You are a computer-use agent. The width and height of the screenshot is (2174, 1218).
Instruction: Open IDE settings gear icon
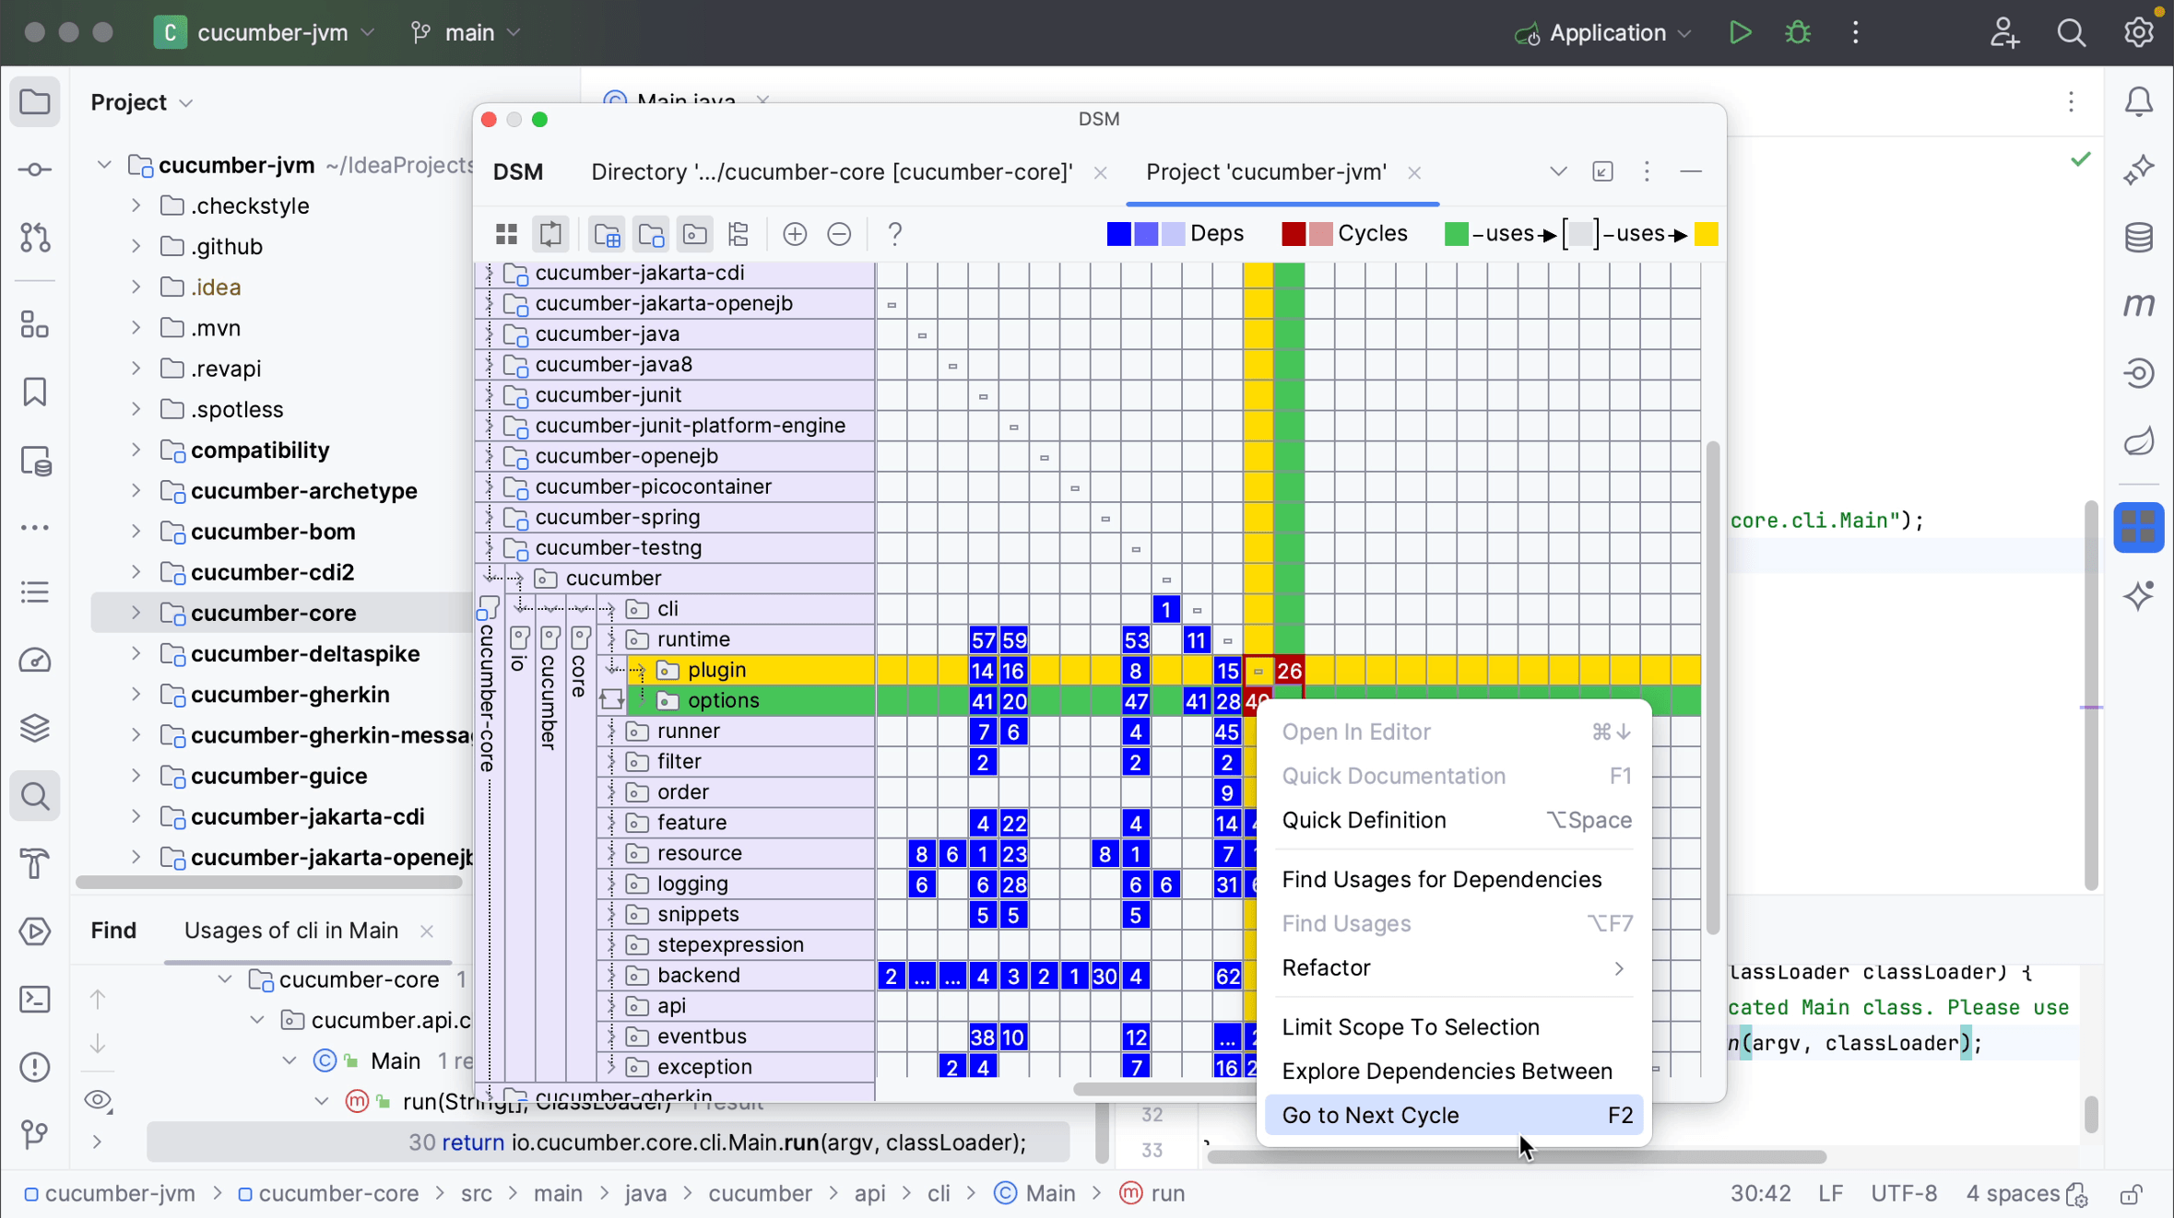[2139, 33]
